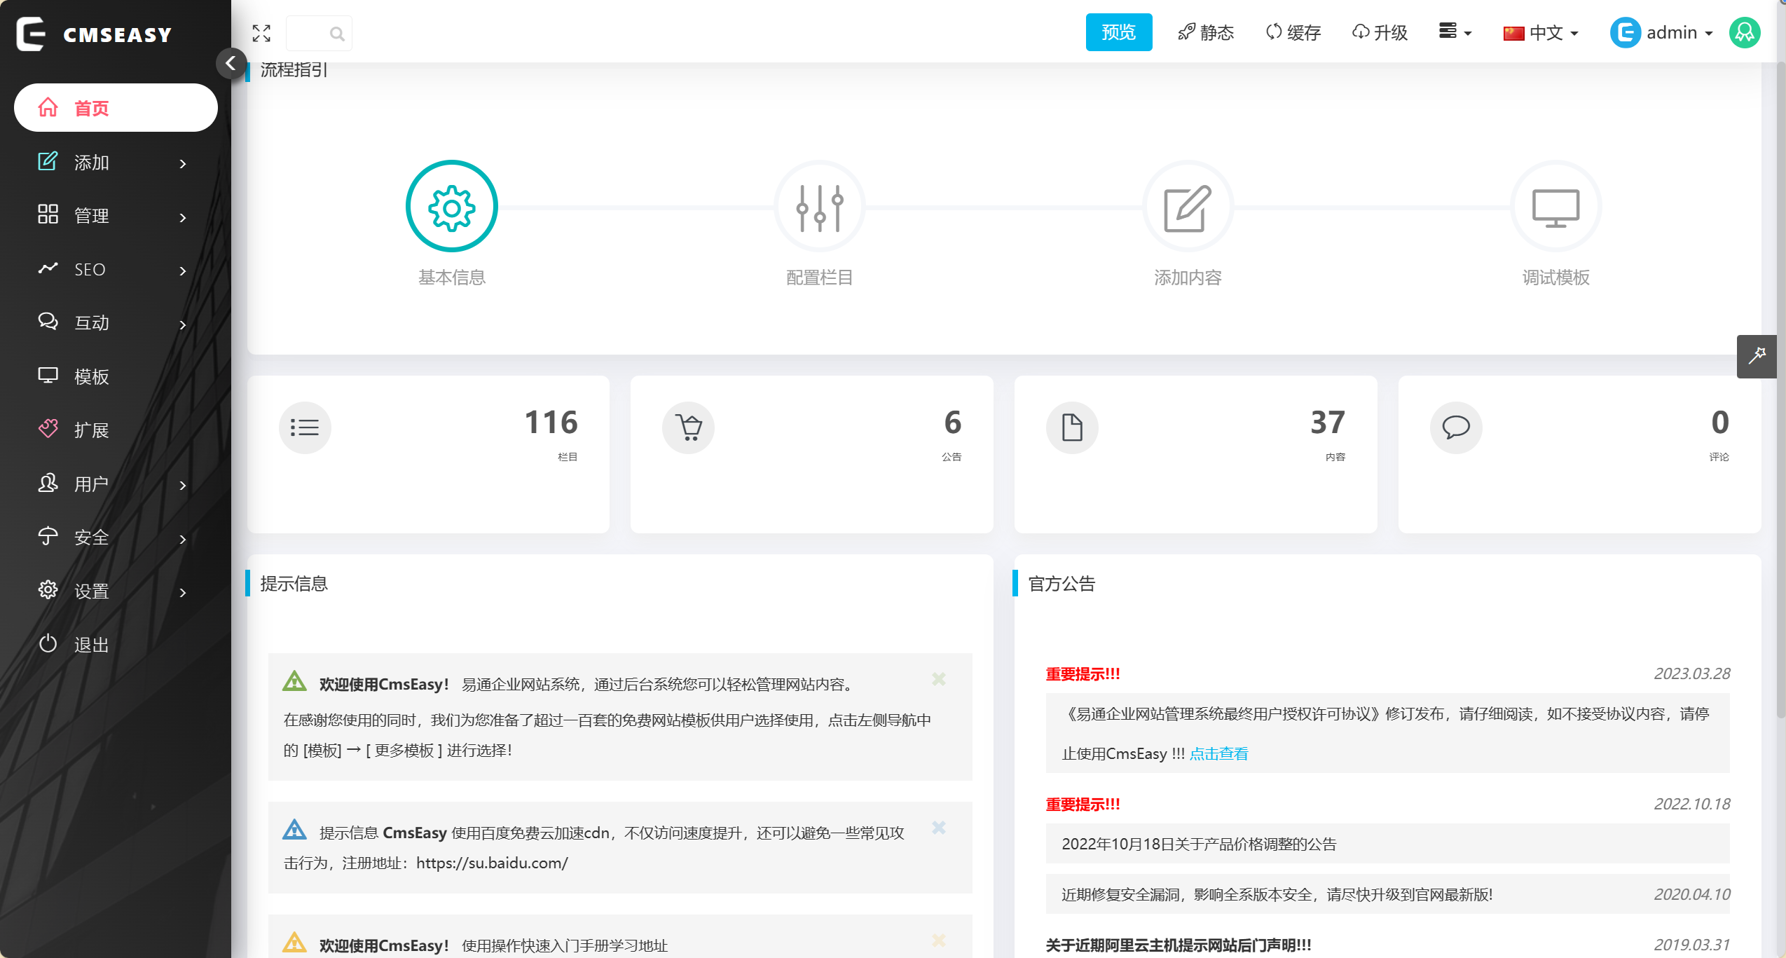Viewport: 1786px width, 958px height.
Task: Dismiss the first 欢迎使用CmsEasy notice
Action: point(939,678)
